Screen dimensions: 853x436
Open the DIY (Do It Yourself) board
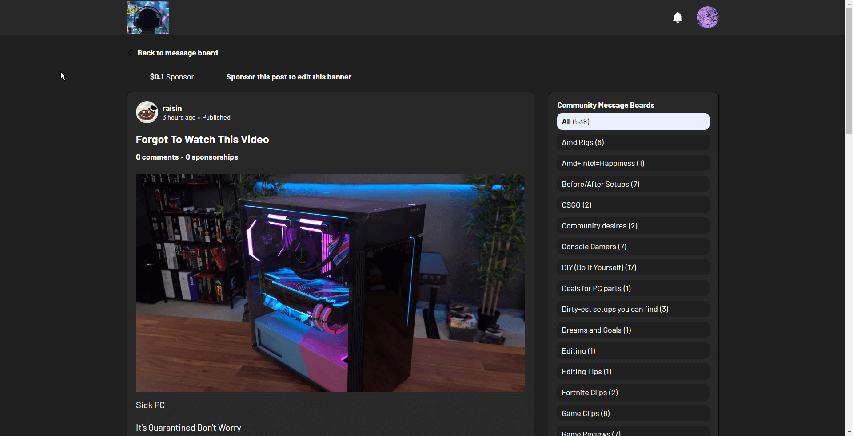tap(633, 267)
